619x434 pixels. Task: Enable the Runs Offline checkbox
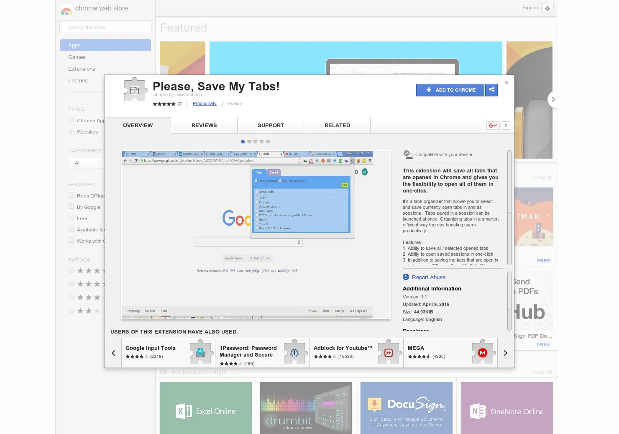coord(71,195)
